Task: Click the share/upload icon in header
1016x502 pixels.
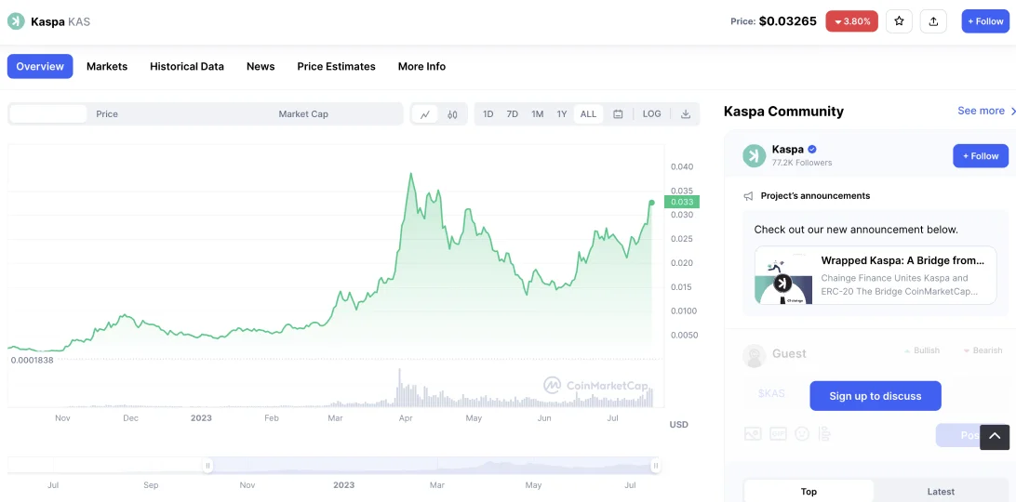Action: pyautogui.click(x=933, y=21)
